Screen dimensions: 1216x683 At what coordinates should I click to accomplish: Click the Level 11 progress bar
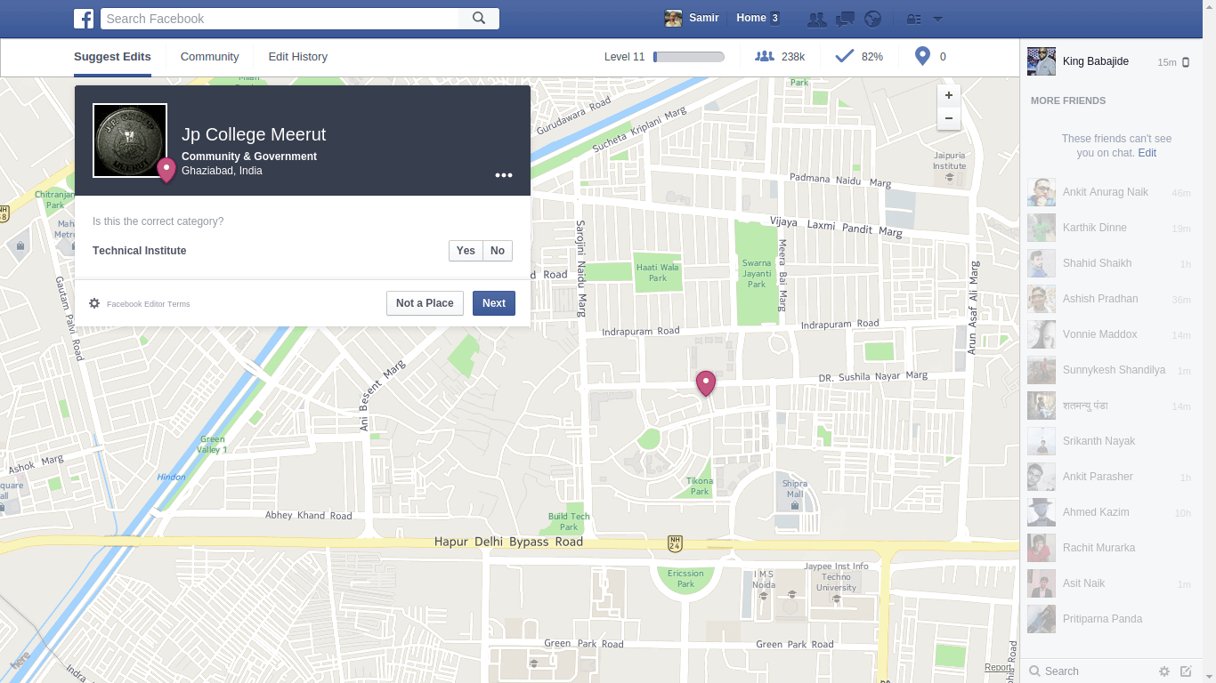click(x=689, y=57)
